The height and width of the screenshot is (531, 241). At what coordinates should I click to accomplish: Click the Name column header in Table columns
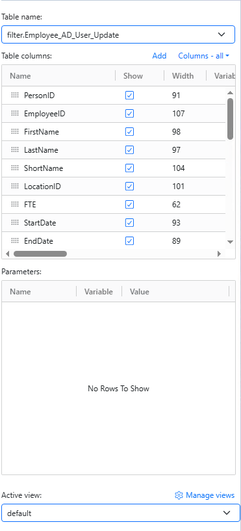point(20,76)
